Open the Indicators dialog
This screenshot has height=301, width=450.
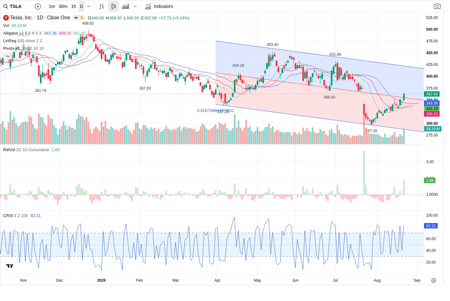click(159, 6)
